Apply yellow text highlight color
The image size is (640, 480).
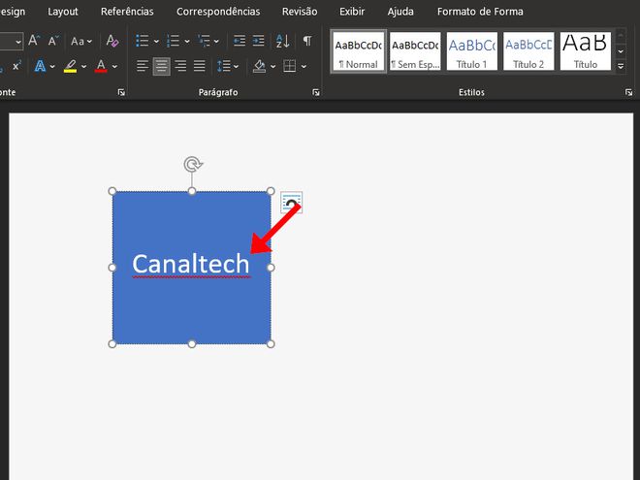click(71, 66)
